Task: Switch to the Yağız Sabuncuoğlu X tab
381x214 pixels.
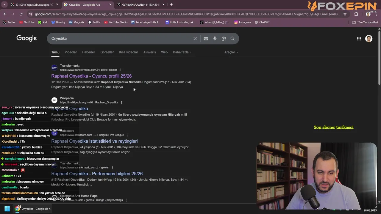Action: 35,4
